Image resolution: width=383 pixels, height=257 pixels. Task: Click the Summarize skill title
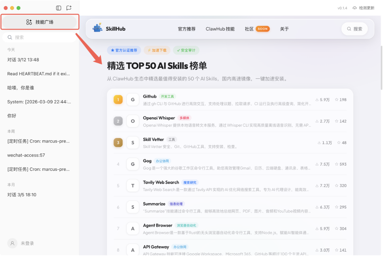point(154,204)
